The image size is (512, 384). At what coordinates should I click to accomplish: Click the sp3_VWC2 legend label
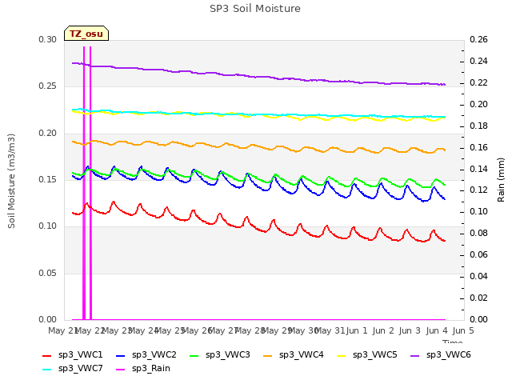154,354
